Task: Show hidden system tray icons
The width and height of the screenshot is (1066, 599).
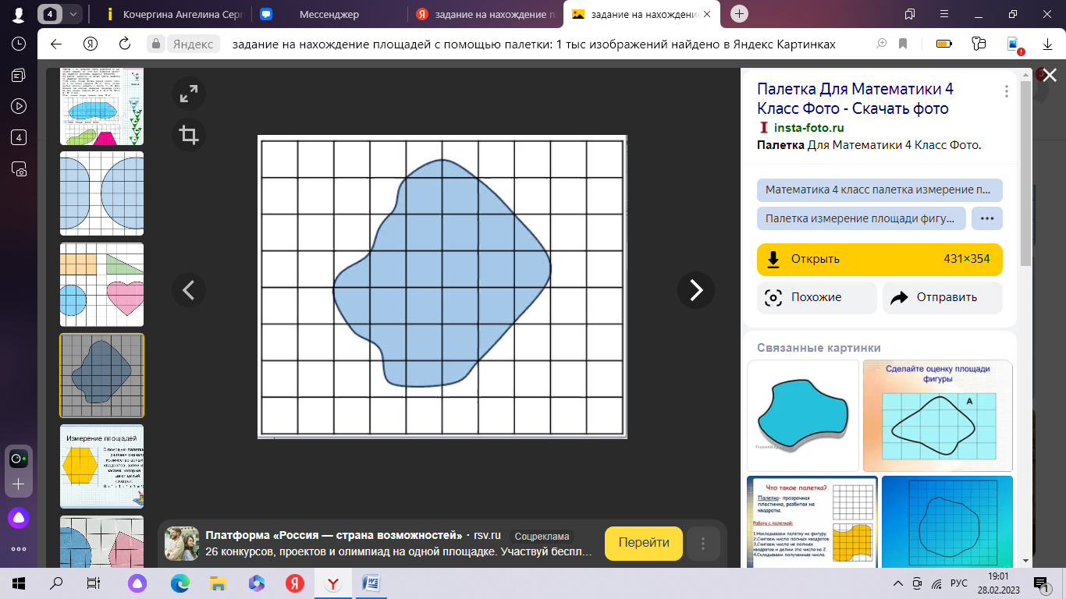Action: (897, 583)
